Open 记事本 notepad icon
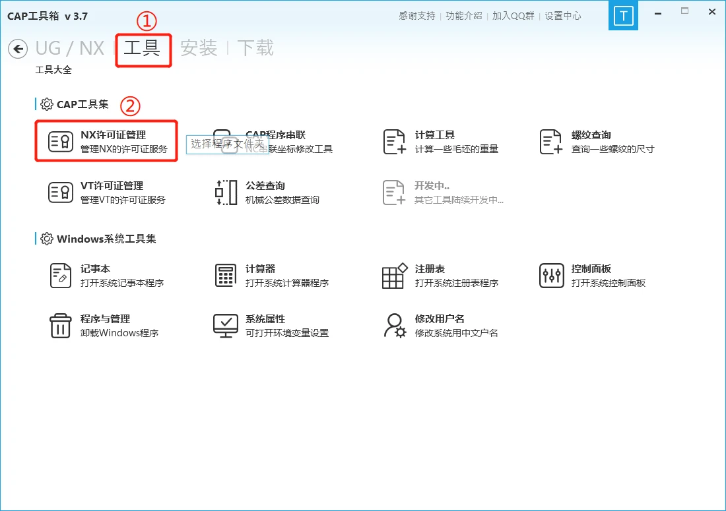726x511 pixels. coord(61,276)
